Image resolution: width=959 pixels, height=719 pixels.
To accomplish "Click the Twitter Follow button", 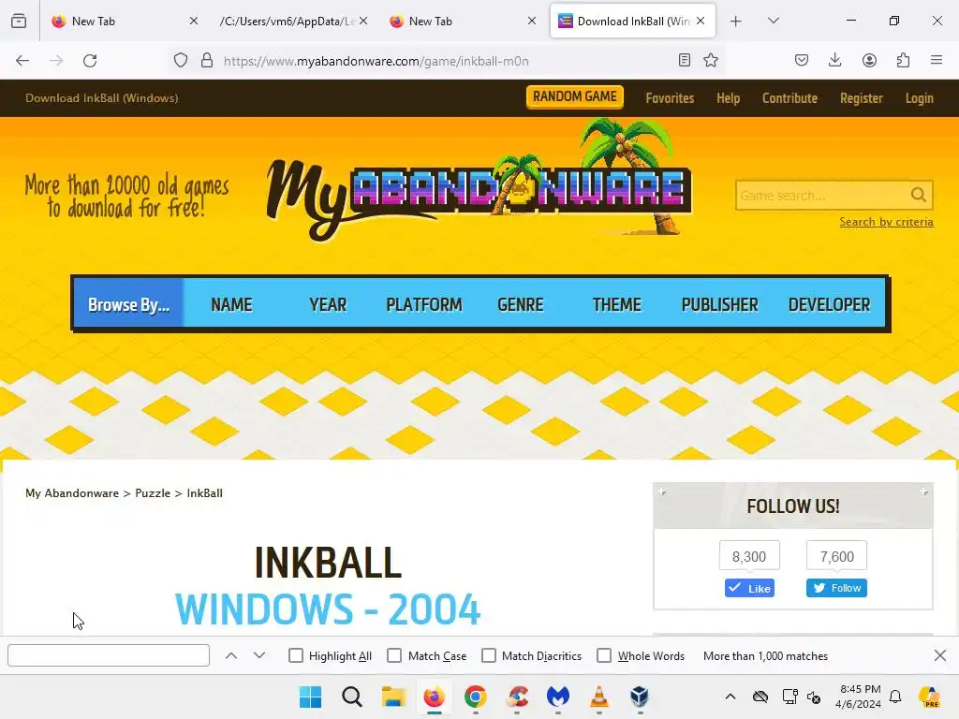I will pyautogui.click(x=836, y=588).
